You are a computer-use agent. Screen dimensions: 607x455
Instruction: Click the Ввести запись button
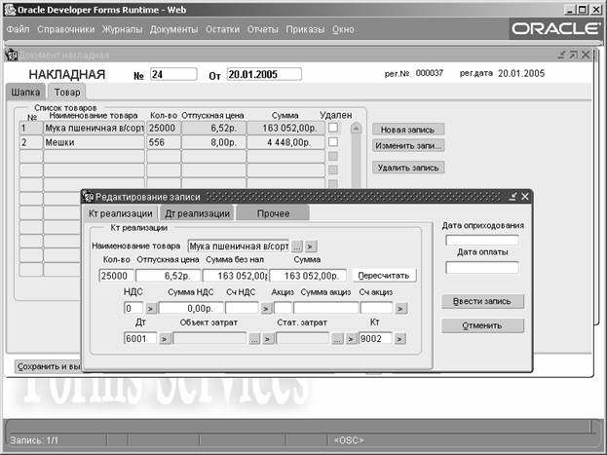(x=482, y=300)
